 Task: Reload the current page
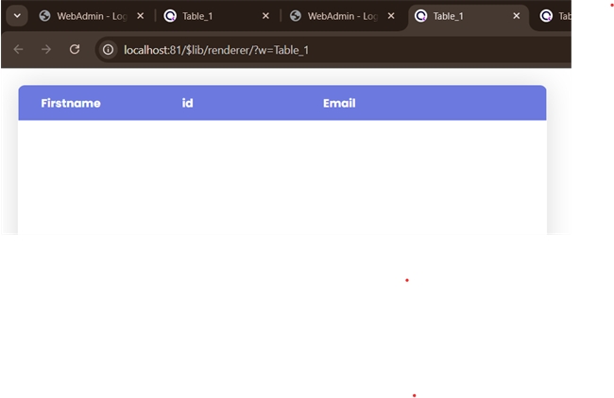[75, 49]
